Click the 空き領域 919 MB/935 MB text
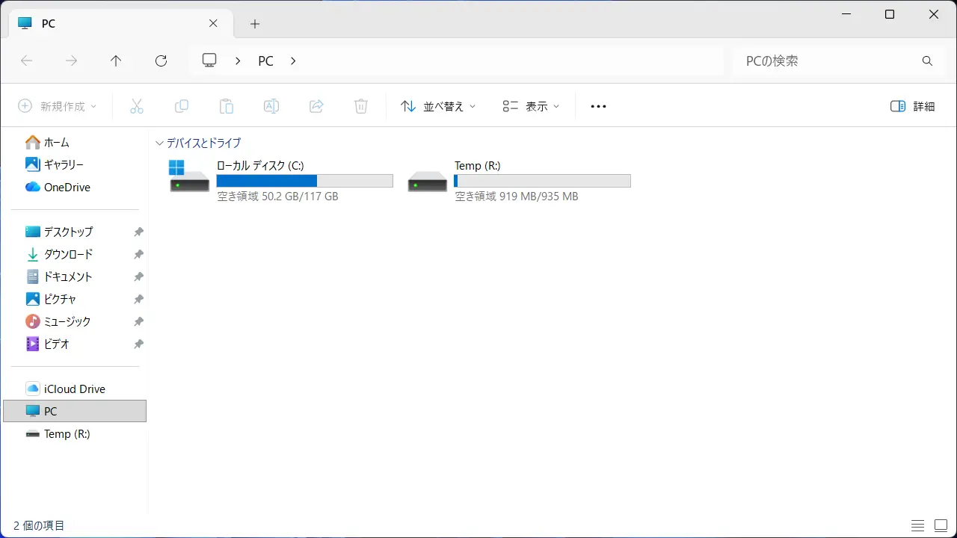The image size is (957, 538). (517, 197)
